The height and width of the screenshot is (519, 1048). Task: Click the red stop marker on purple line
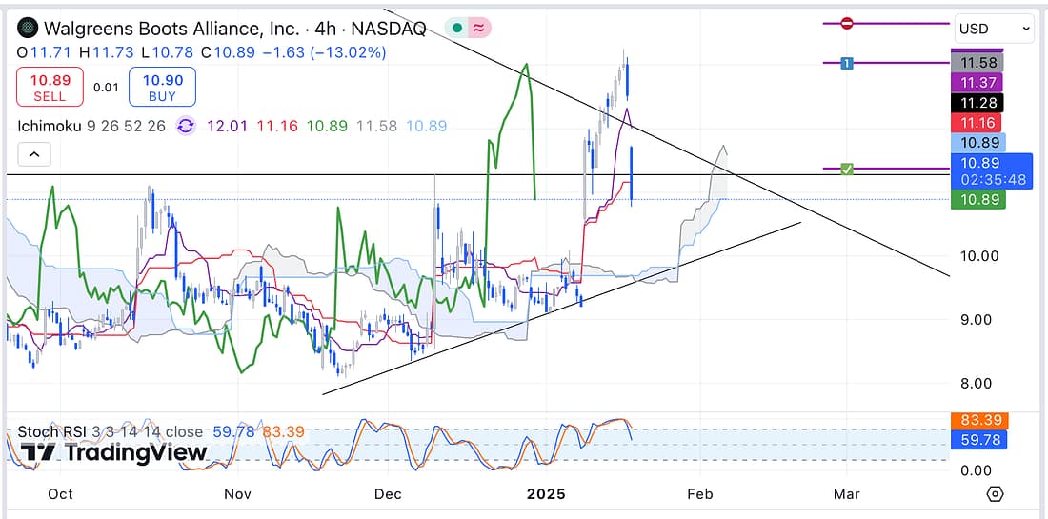(846, 24)
